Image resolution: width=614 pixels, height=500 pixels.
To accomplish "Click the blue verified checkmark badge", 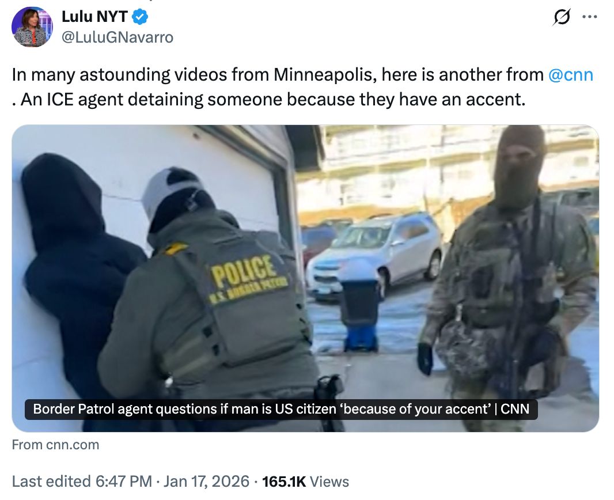I will 140,17.
